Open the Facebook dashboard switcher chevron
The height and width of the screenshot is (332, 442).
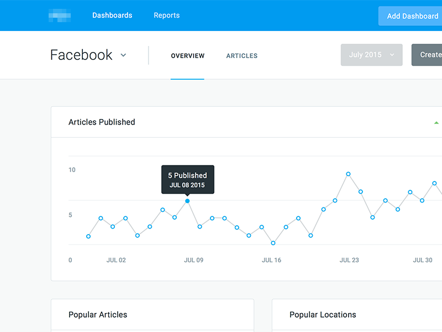tap(123, 55)
